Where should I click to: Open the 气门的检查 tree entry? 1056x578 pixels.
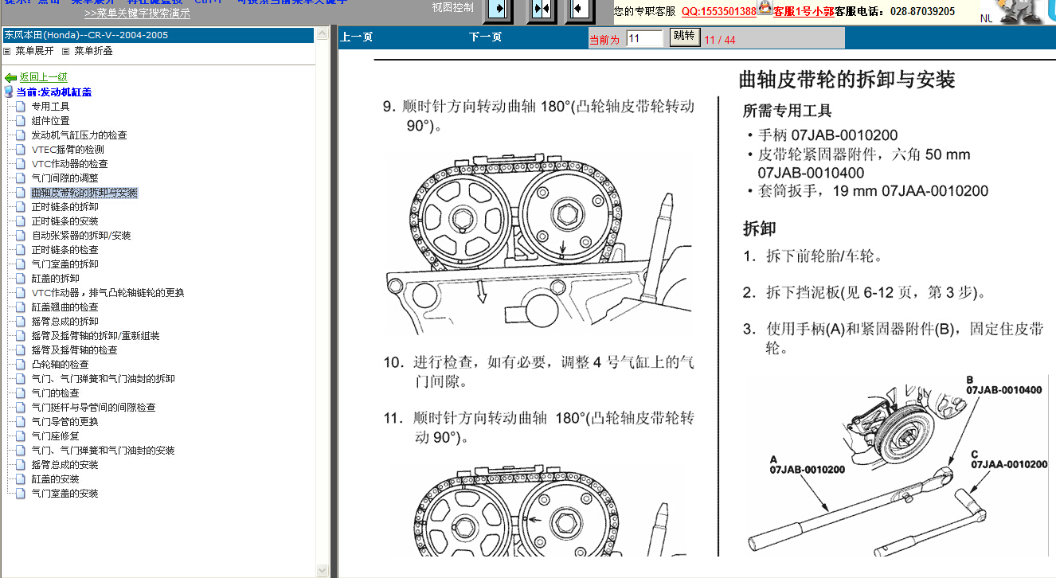click(55, 393)
